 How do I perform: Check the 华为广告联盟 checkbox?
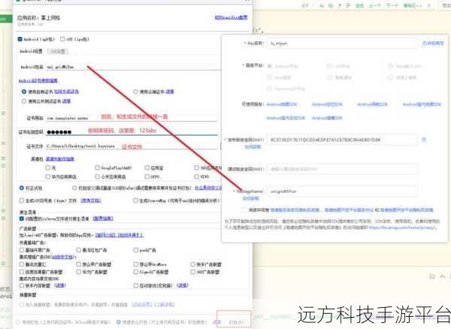click(x=78, y=272)
